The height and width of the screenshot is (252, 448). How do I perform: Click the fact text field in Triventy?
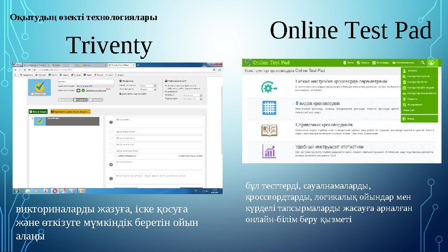pyautogui.click(x=159, y=179)
